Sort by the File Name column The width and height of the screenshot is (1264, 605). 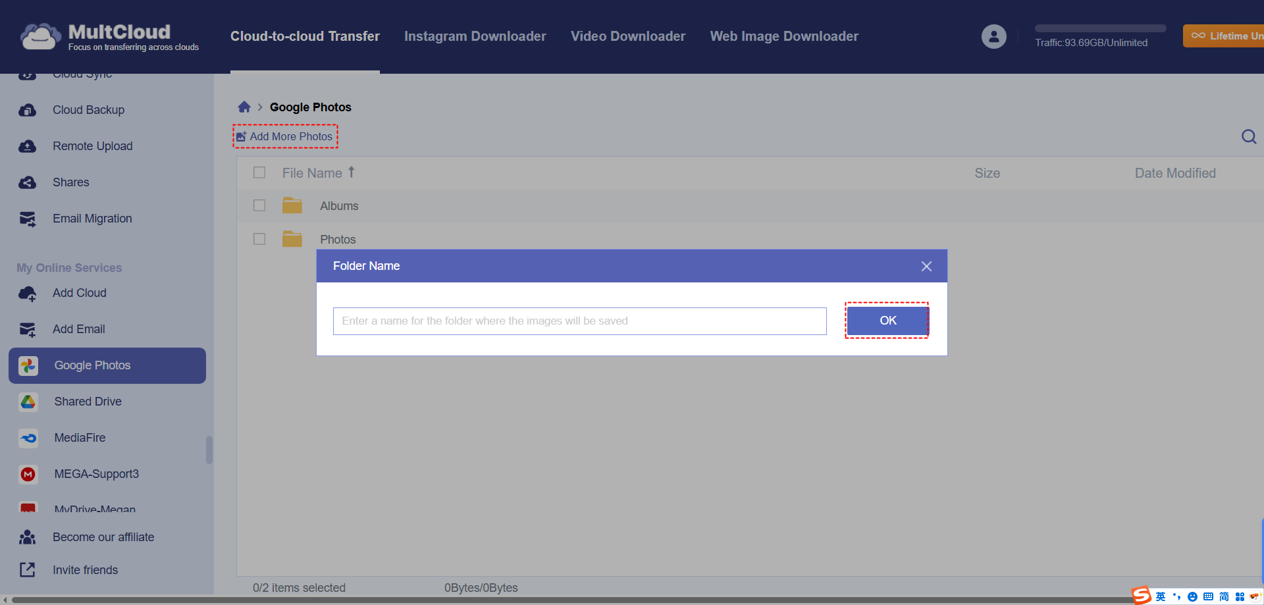(312, 173)
